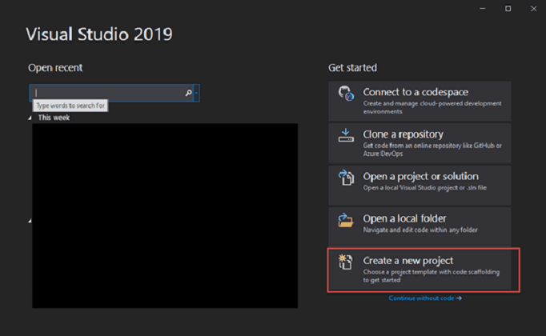The height and width of the screenshot is (336, 546).
Task: Choose the Clone a repository option
Action: coord(403,134)
